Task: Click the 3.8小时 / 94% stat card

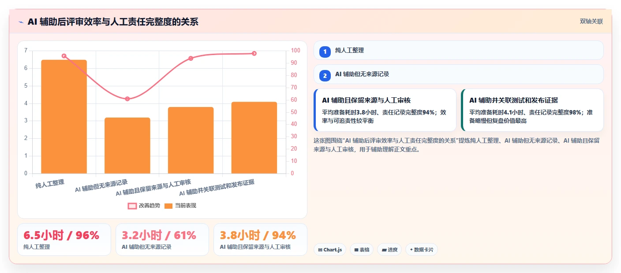Action: click(260, 240)
